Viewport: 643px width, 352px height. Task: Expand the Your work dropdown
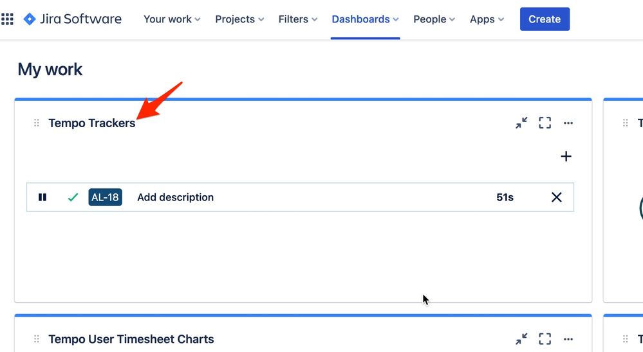(172, 19)
